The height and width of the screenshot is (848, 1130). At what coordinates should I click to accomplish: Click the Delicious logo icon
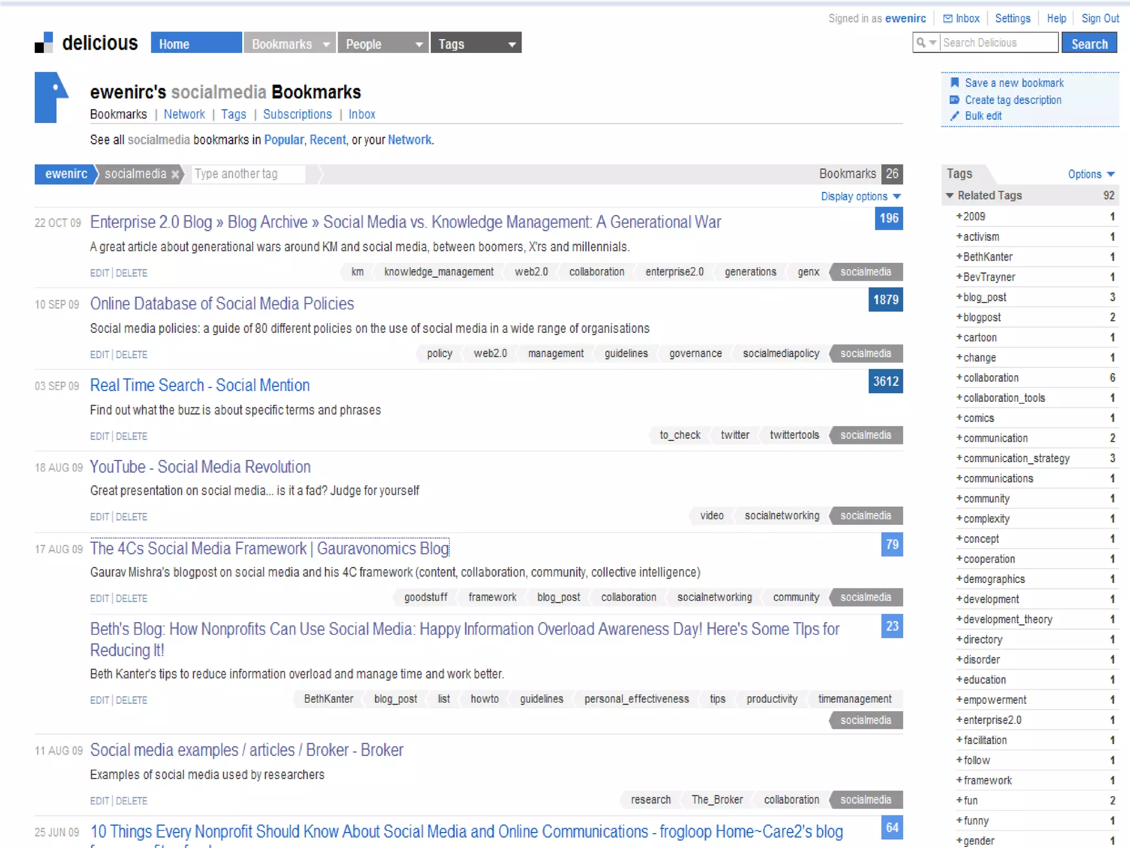point(44,43)
